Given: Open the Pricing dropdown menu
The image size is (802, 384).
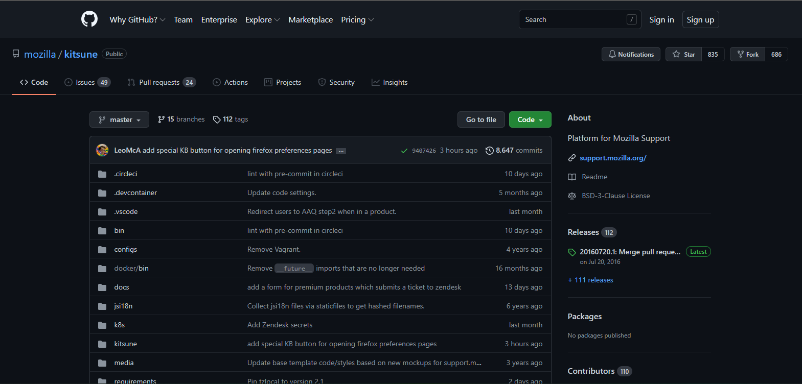Looking at the screenshot, I should click(358, 19).
